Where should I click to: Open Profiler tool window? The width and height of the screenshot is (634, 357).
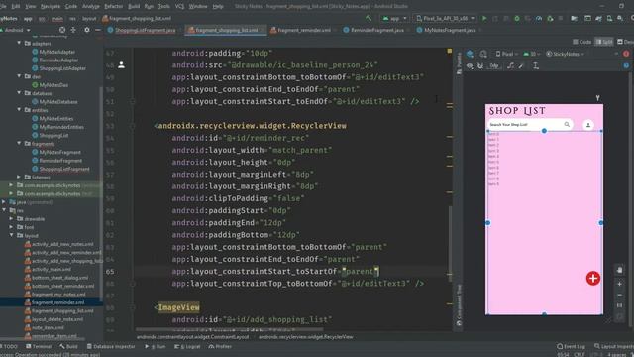(x=220, y=346)
